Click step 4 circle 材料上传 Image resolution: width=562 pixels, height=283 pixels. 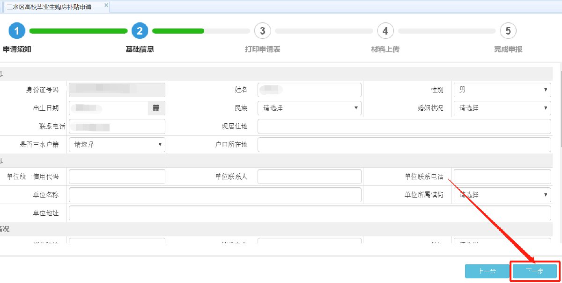[385, 31]
